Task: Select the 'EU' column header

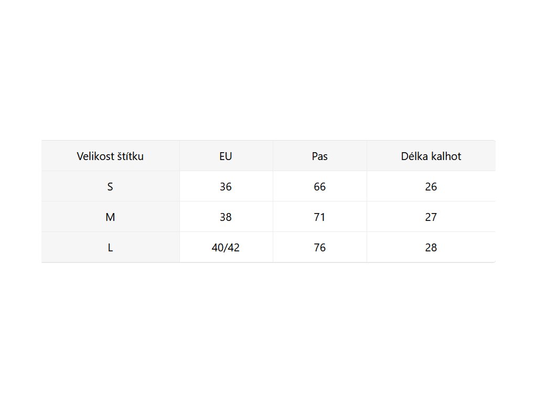Action: (x=225, y=156)
